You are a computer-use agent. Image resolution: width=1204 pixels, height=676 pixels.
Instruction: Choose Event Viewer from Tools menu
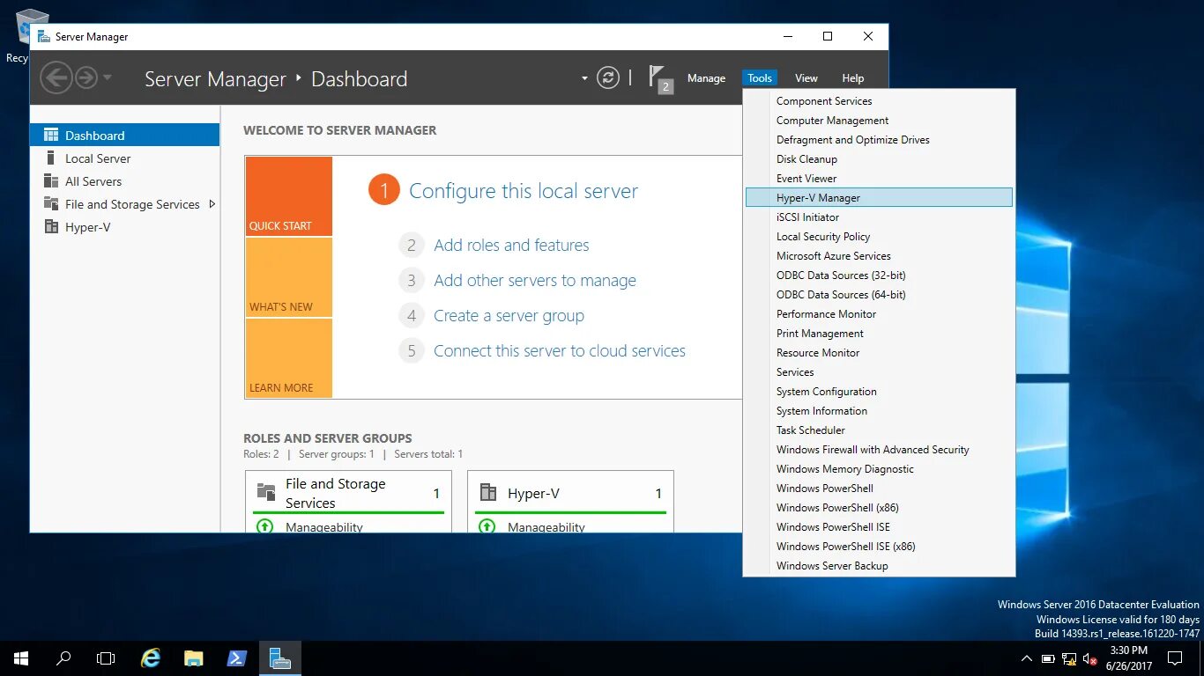point(879,179)
